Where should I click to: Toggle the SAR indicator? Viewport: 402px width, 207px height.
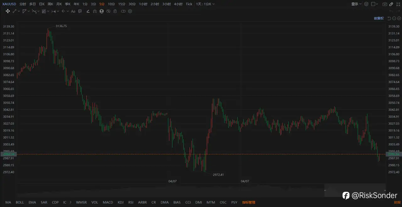pos(44,202)
